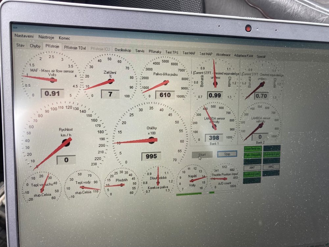Click the Otáčky RPM gauge
The image size is (329, 247).
point(150,138)
